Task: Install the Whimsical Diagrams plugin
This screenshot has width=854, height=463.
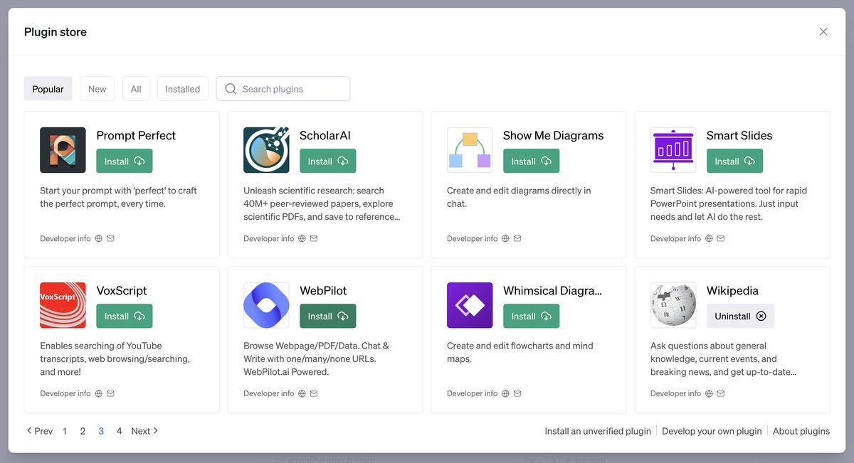Action: (x=532, y=316)
